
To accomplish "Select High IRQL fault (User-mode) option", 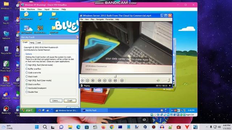I will pyautogui.click(x=38, y=81).
